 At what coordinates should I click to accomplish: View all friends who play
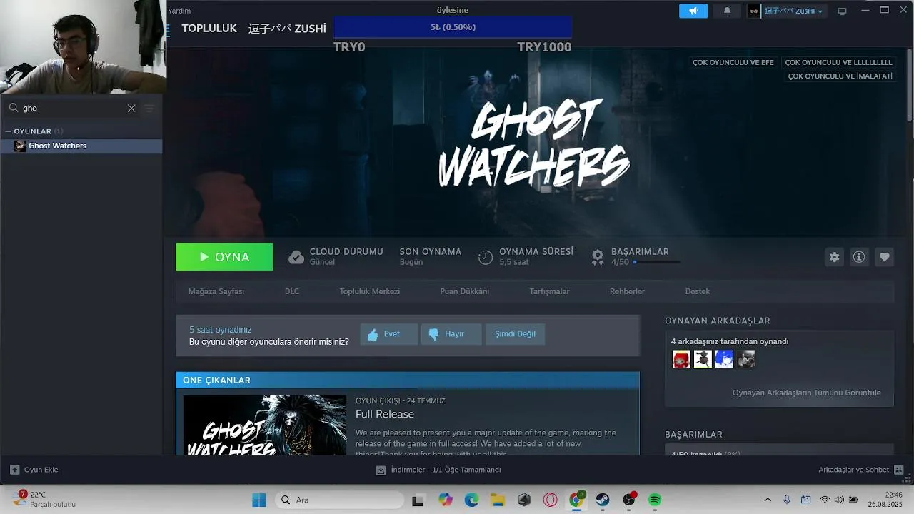[806, 393]
